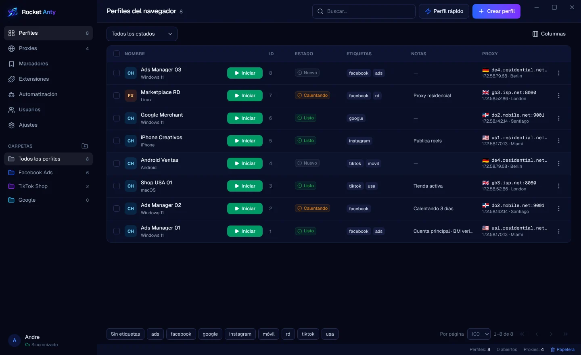Open the Por página 100 dropdown

click(x=479, y=334)
